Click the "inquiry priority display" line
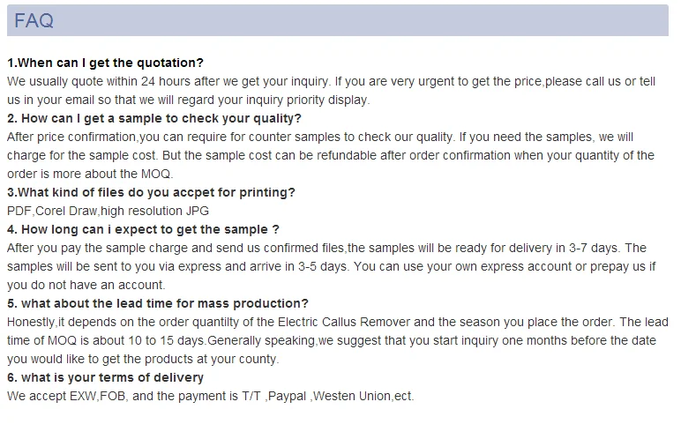 click(188, 100)
